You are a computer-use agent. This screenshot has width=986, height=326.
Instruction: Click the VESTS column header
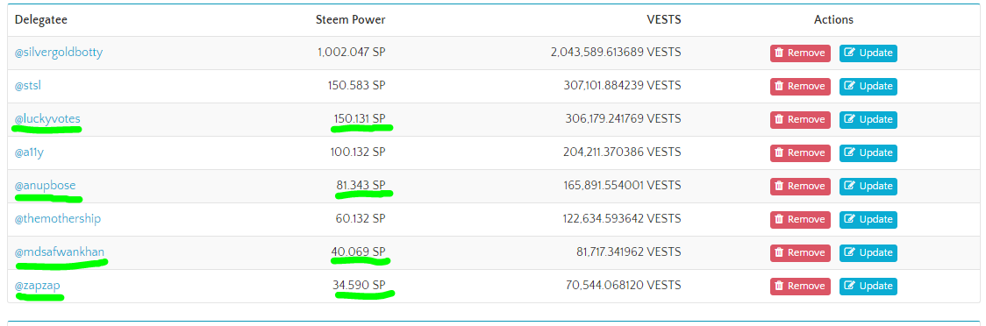click(x=663, y=19)
